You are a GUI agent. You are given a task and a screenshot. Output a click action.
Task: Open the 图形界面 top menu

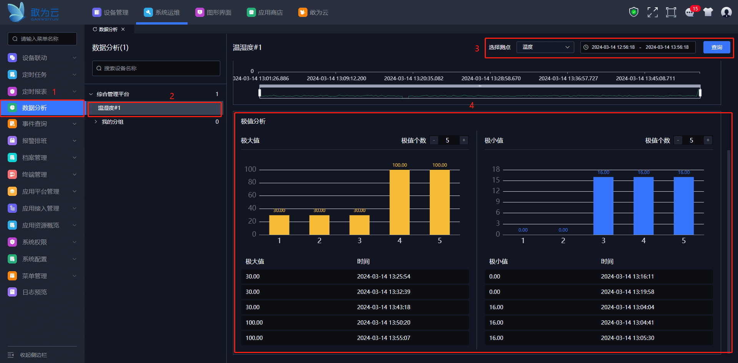[214, 13]
